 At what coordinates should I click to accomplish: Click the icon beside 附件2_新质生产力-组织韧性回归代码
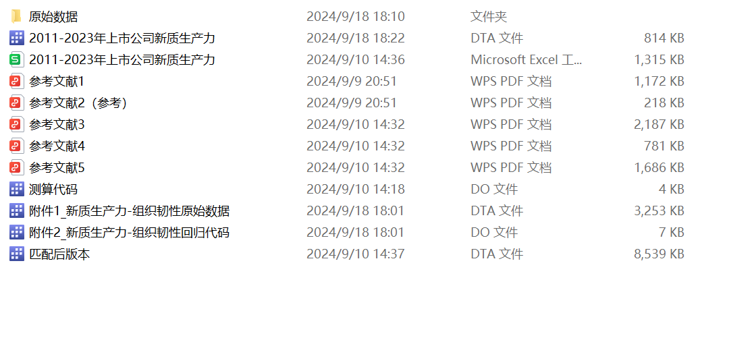(17, 233)
